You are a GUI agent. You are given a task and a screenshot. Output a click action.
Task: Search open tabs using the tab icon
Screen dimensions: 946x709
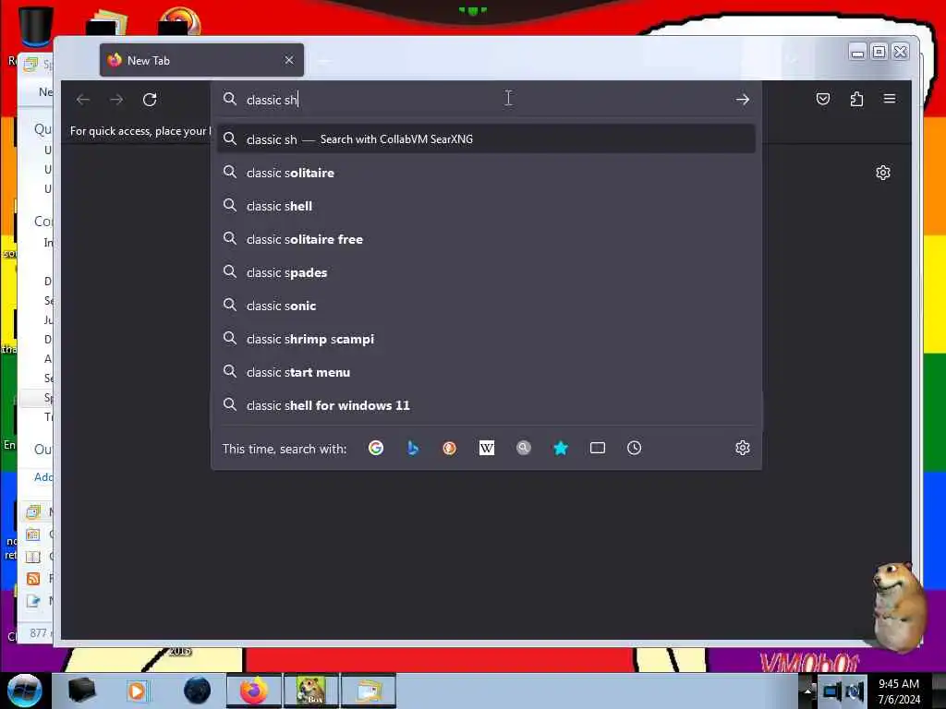coord(598,448)
